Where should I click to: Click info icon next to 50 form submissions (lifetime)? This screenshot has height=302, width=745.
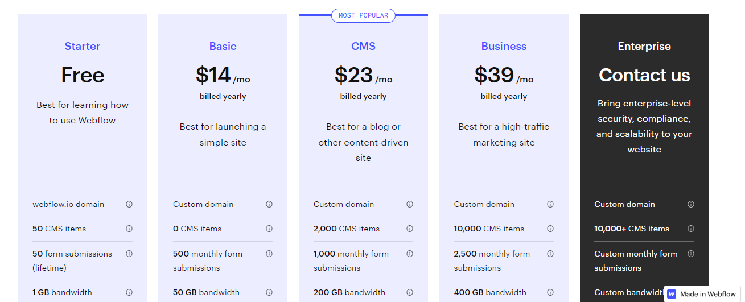pyautogui.click(x=129, y=254)
